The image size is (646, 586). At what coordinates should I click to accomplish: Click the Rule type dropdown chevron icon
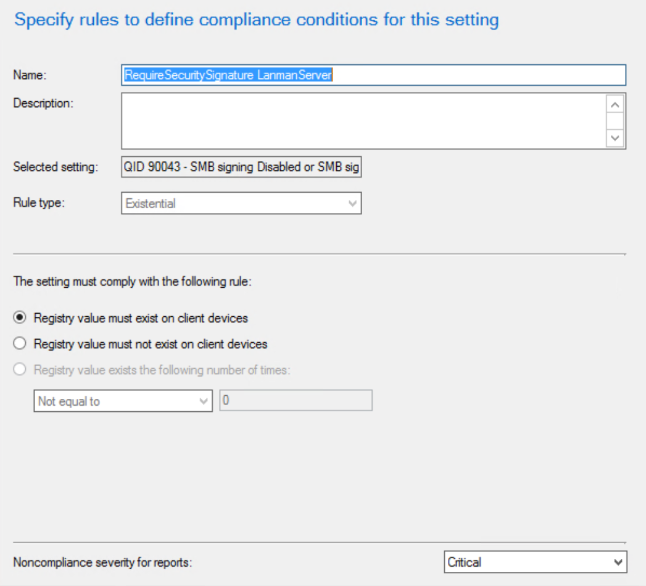point(352,203)
